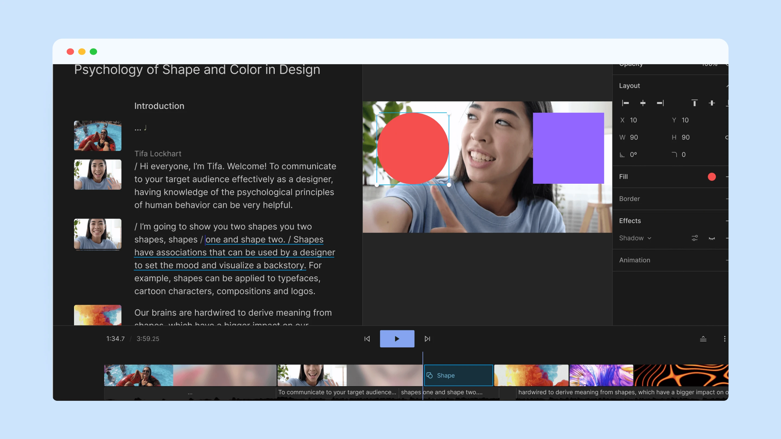Image resolution: width=781 pixels, height=439 pixels.
Task: Toggle timeline visibility icon in playback bar
Action: coord(703,339)
